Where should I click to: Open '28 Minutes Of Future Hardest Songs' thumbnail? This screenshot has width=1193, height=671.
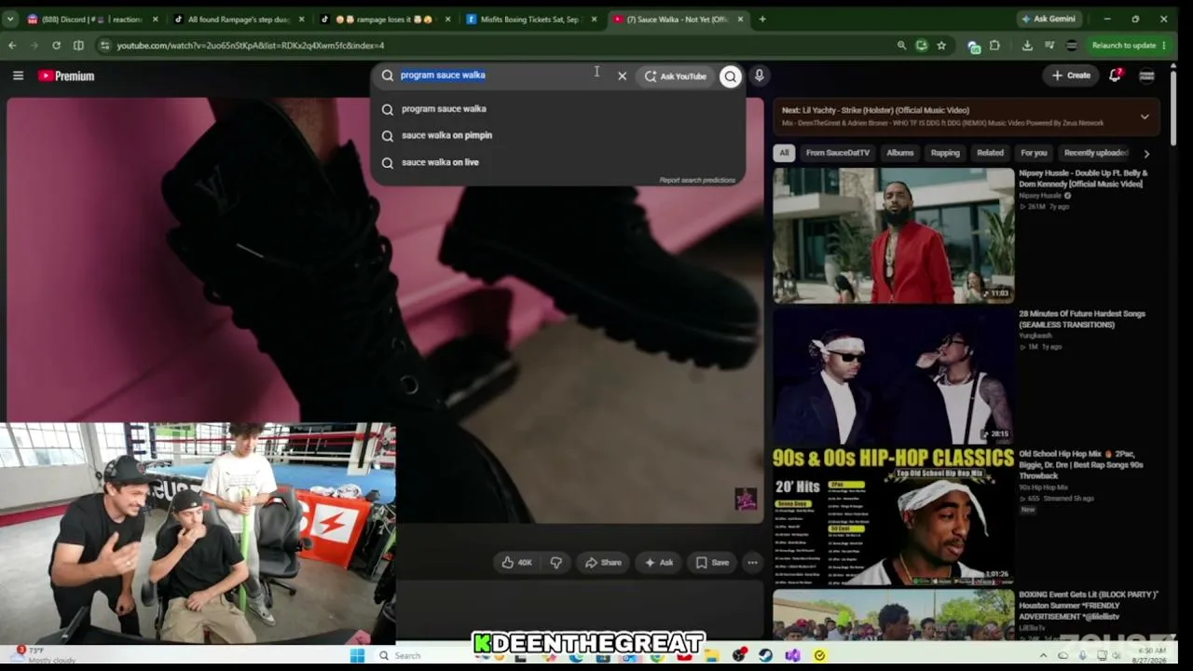pos(893,376)
